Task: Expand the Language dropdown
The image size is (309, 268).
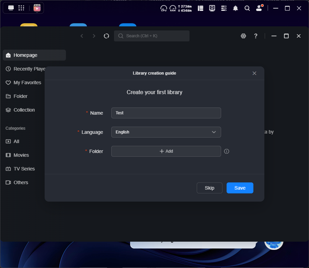Action: point(166,132)
